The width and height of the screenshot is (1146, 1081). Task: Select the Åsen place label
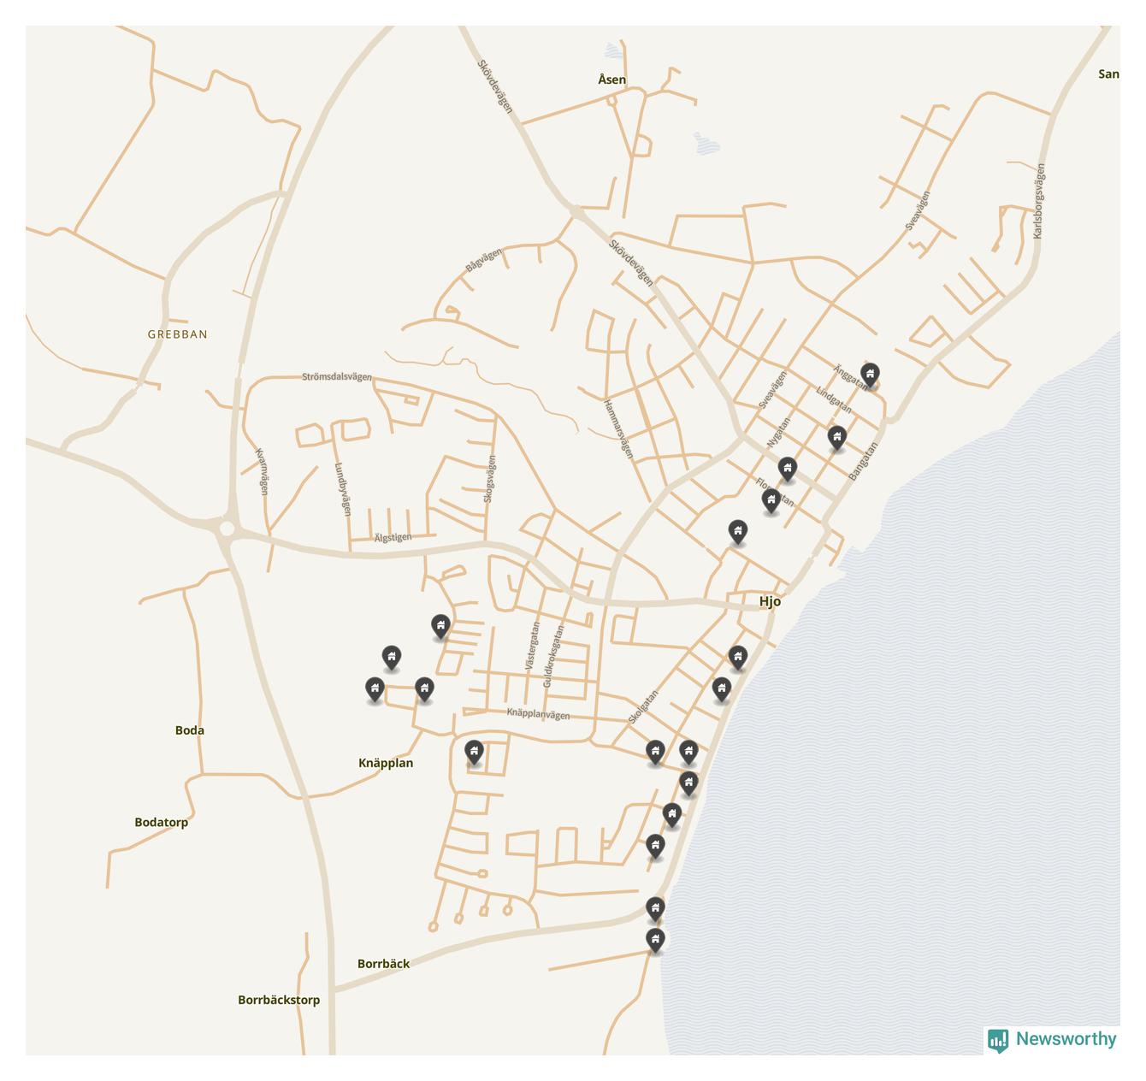pyautogui.click(x=611, y=80)
